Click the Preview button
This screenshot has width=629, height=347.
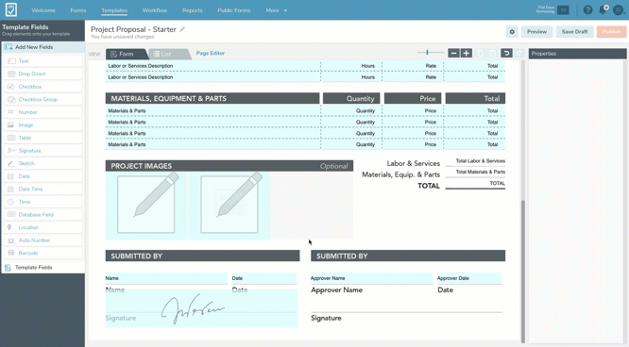click(536, 32)
